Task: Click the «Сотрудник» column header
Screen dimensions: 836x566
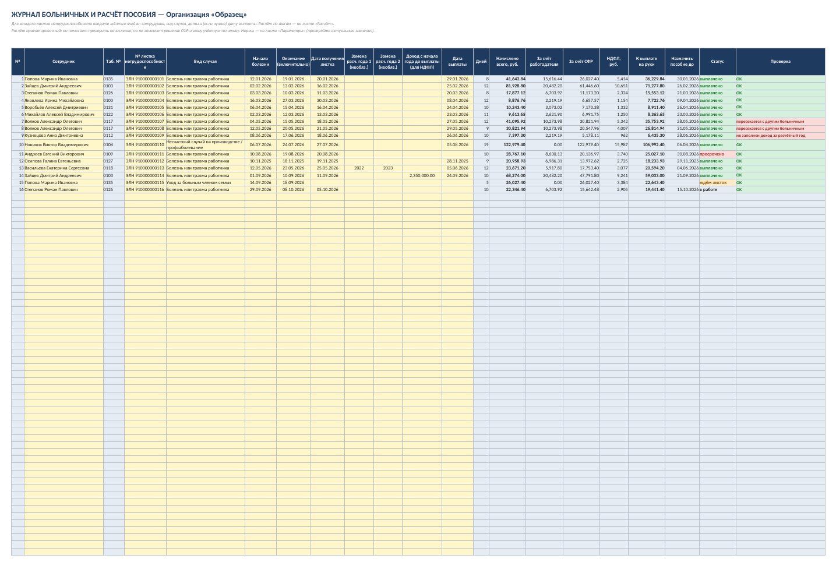Action: (64, 61)
